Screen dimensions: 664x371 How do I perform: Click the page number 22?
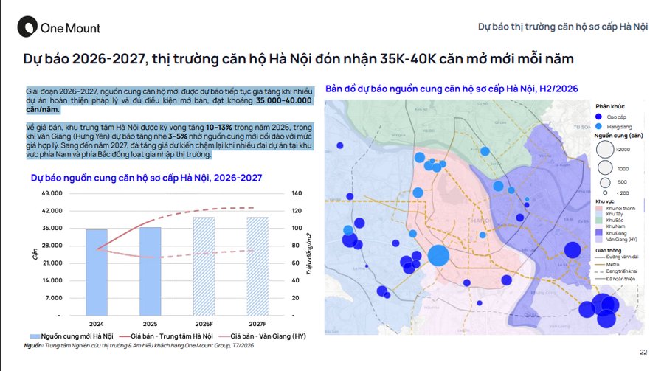click(x=643, y=352)
